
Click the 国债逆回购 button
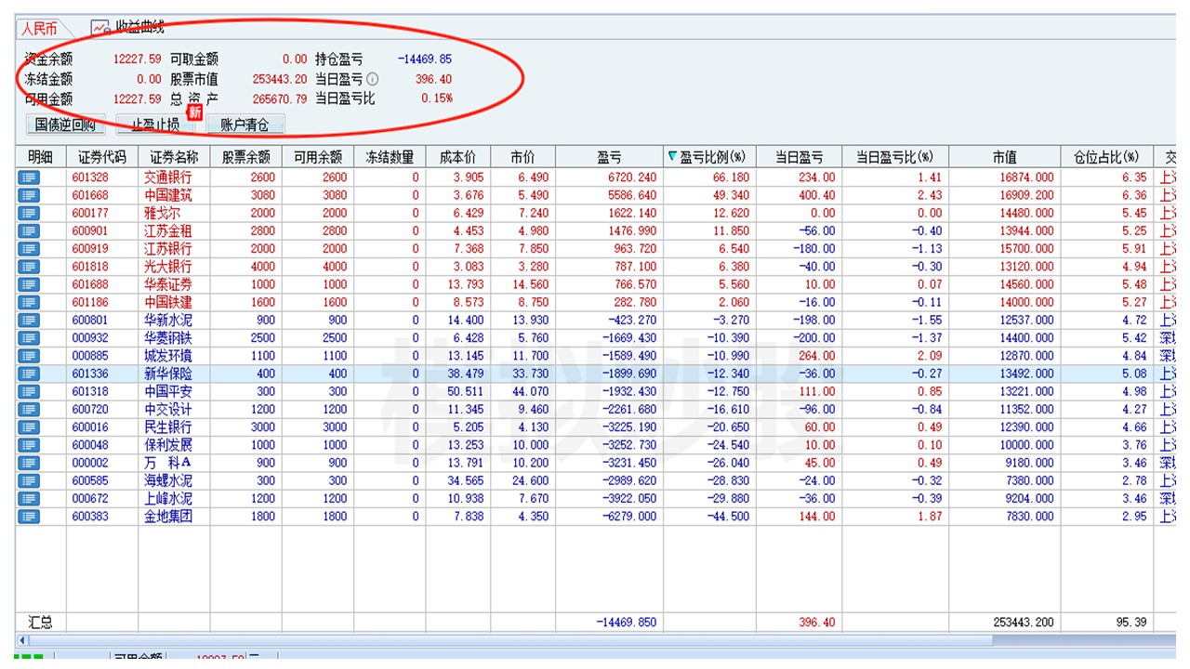click(x=66, y=125)
